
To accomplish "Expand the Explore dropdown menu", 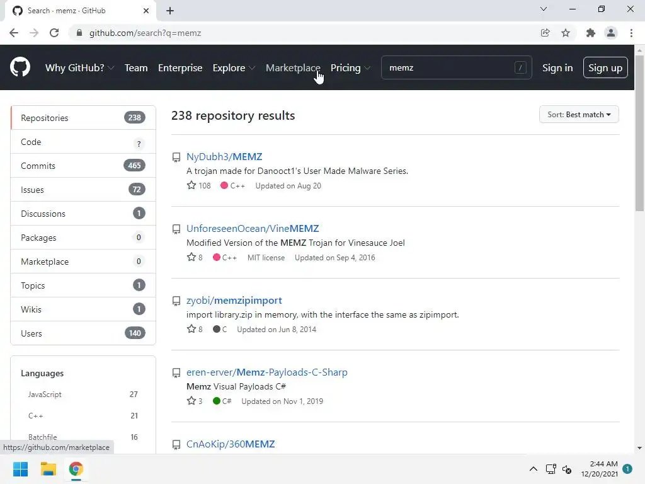I will [234, 68].
